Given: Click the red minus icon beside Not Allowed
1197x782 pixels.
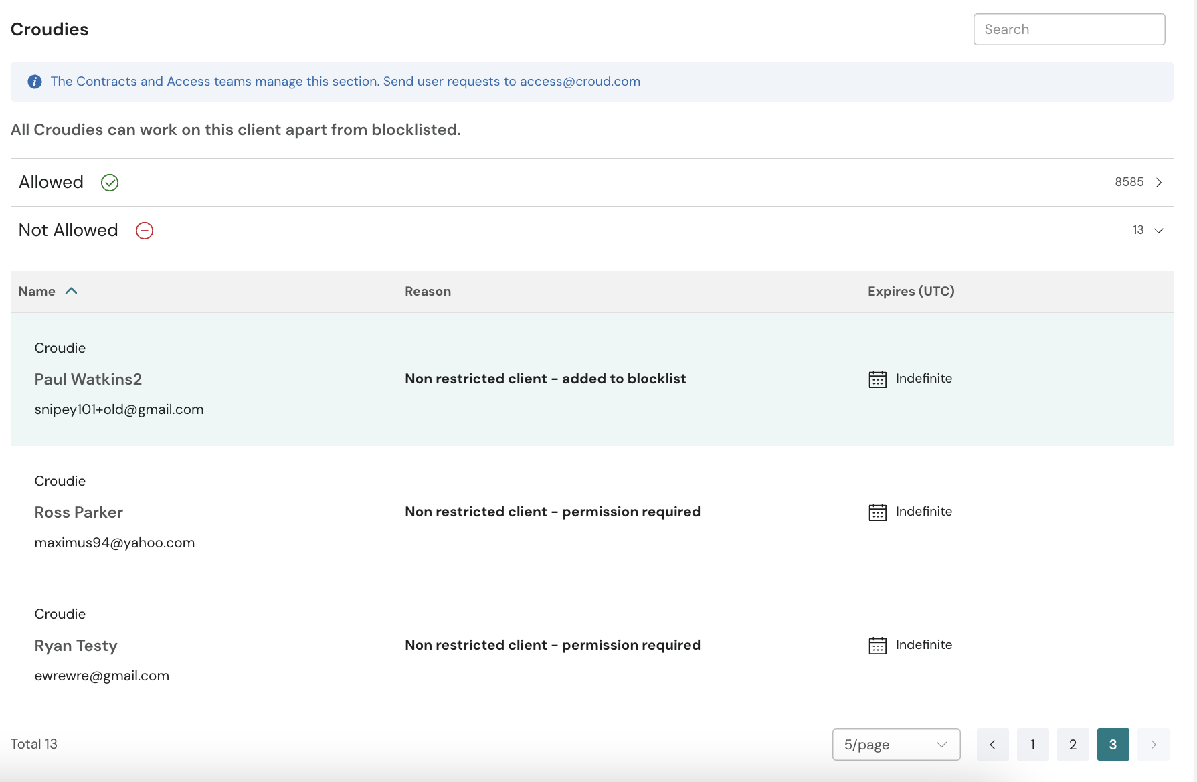Looking at the screenshot, I should [x=145, y=231].
